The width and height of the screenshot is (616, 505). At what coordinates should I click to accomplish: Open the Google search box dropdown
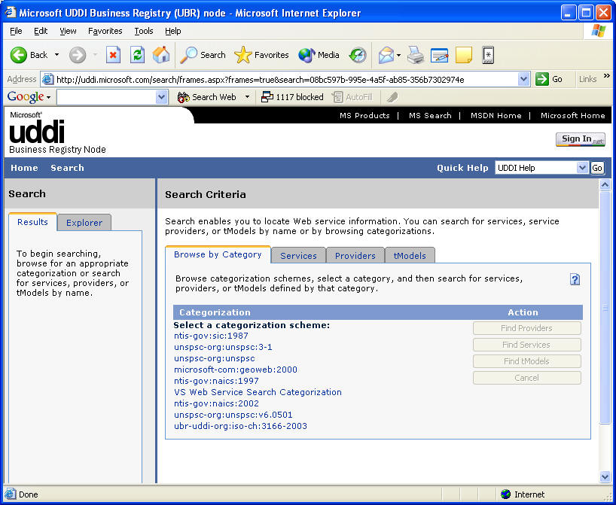coord(161,97)
